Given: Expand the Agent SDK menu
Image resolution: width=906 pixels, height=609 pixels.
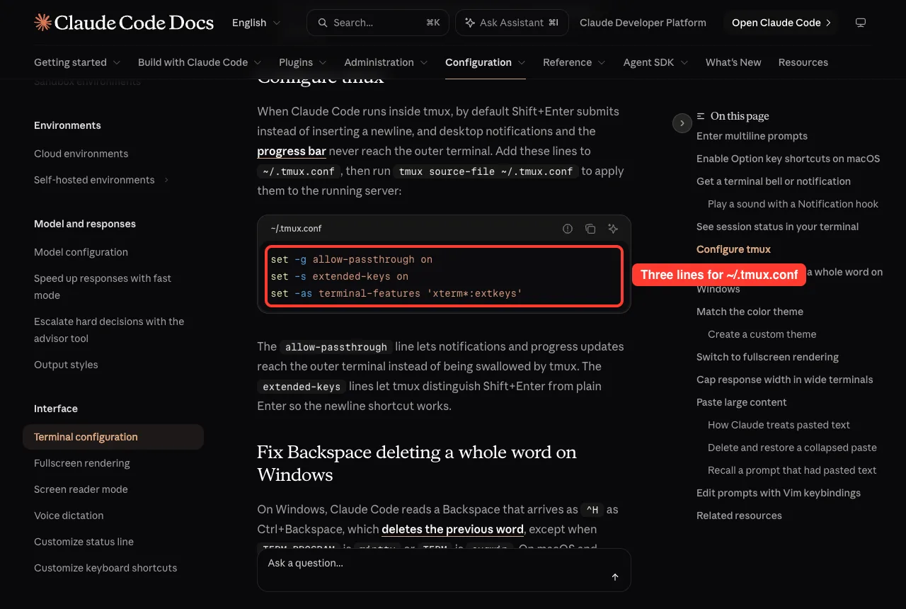Looking at the screenshot, I should pyautogui.click(x=656, y=62).
